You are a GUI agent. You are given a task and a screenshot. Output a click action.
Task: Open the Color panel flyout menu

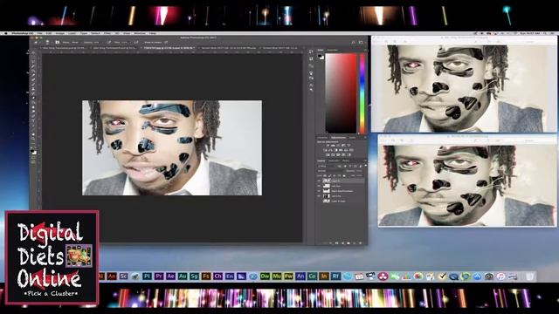tap(365, 51)
